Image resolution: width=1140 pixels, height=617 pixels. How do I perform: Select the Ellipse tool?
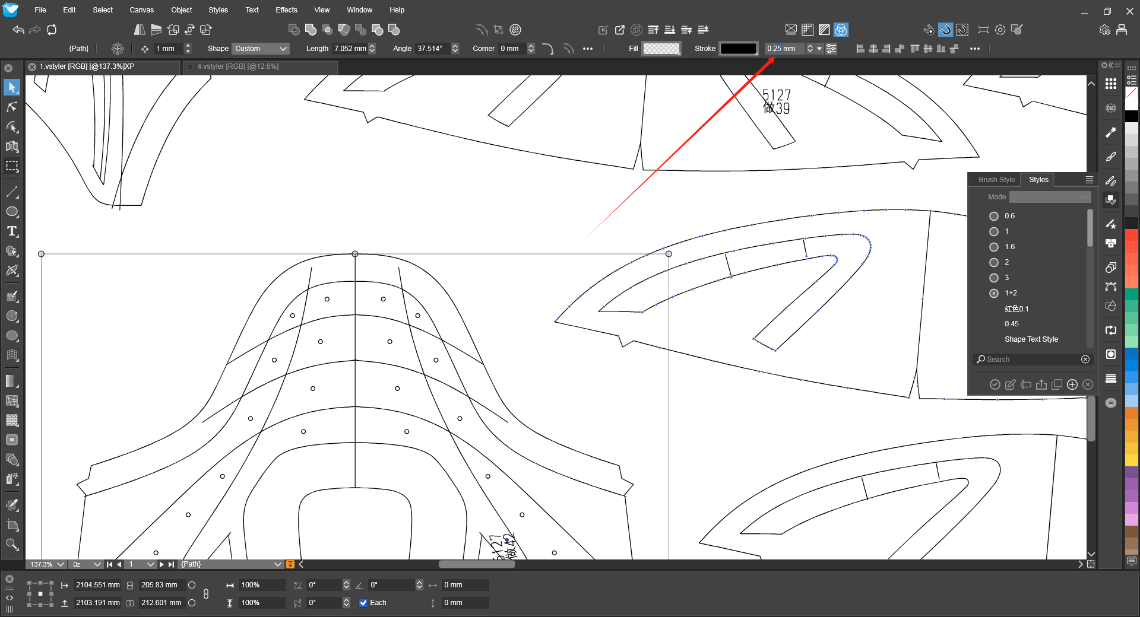12,212
